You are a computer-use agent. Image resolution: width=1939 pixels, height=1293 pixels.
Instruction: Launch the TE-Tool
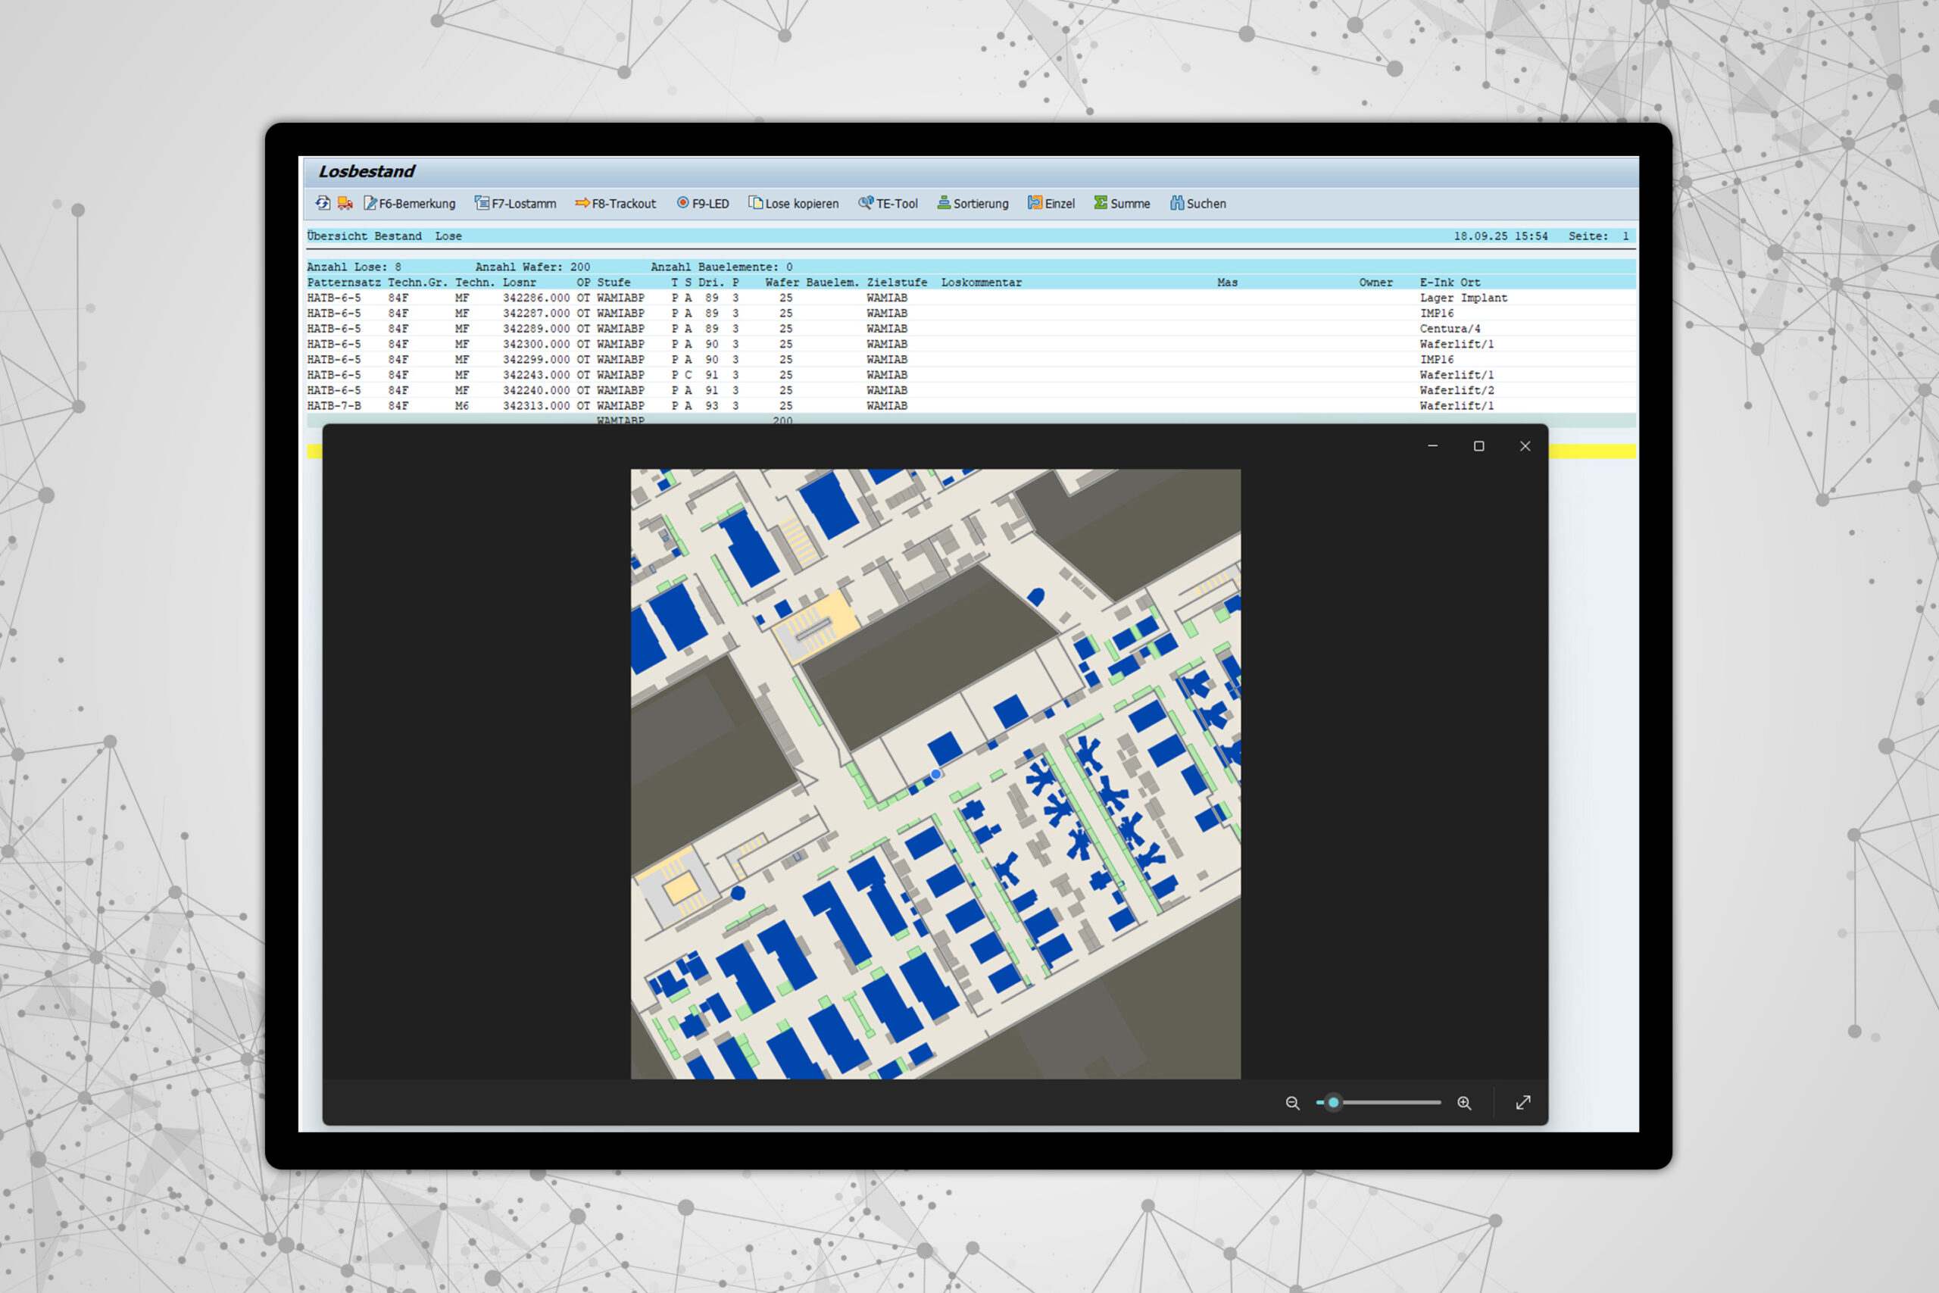pos(888,204)
